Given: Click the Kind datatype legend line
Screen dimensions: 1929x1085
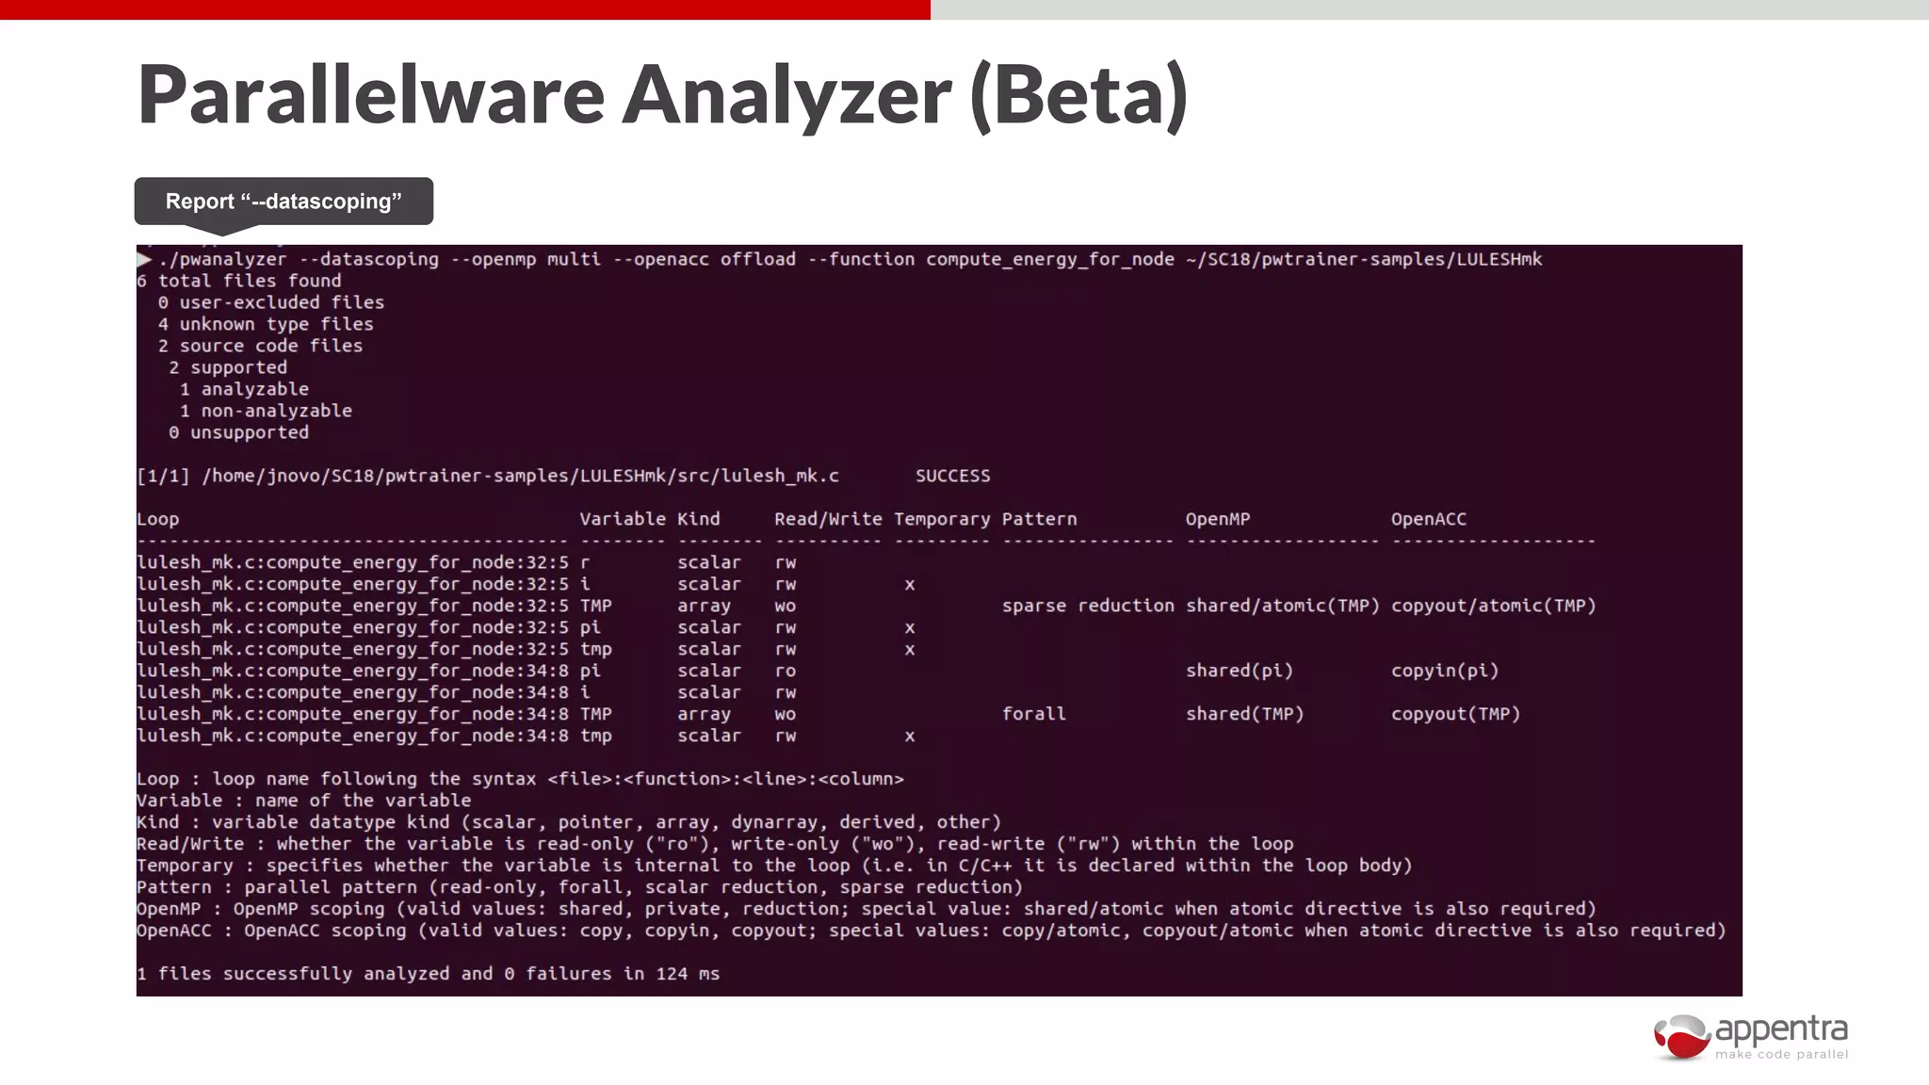Looking at the screenshot, I should tap(569, 822).
